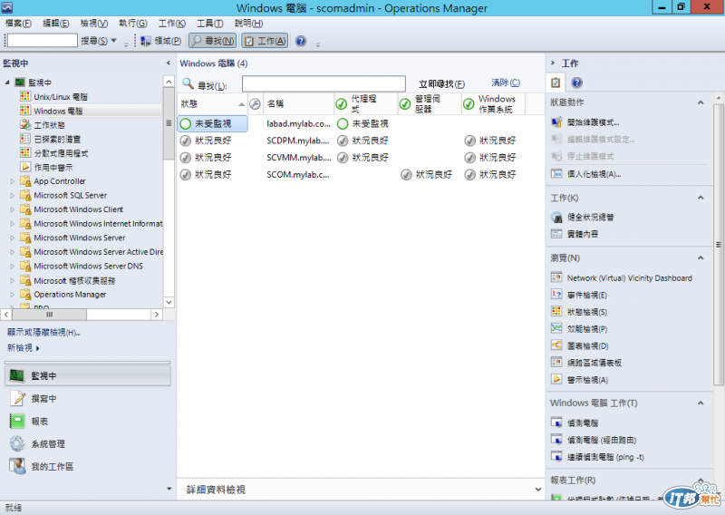Open 狀態檢視(S) state view icon

[x=556, y=311]
